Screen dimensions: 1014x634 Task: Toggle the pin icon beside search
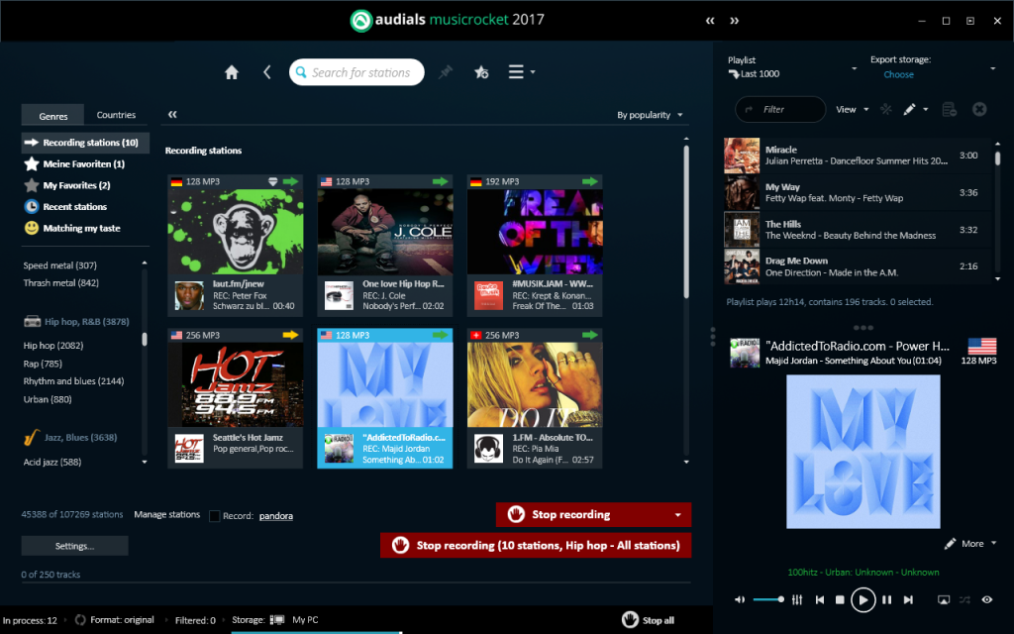[446, 72]
